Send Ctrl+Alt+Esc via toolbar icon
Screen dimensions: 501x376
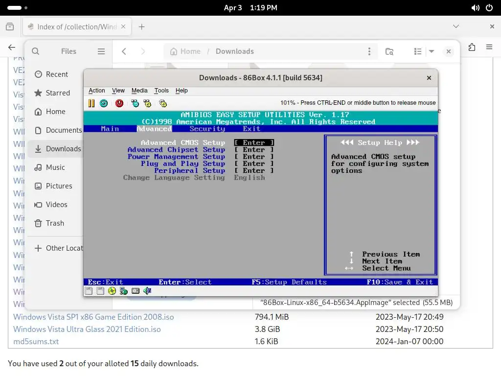click(x=147, y=103)
